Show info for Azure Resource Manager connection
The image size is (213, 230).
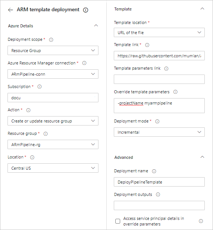tap(84, 63)
